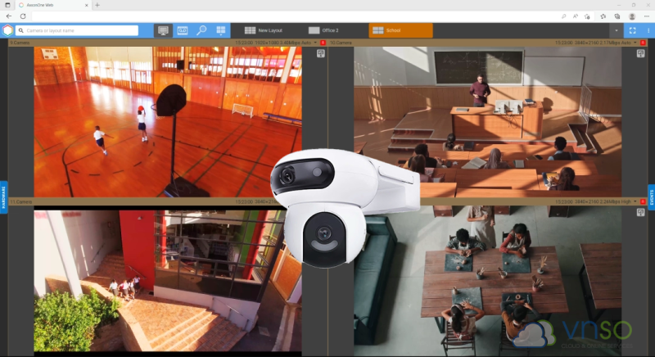Image resolution: width=655 pixels, height=357 pixels.
Task: Open the archive search magnifier tool
Action: [201, 30]
